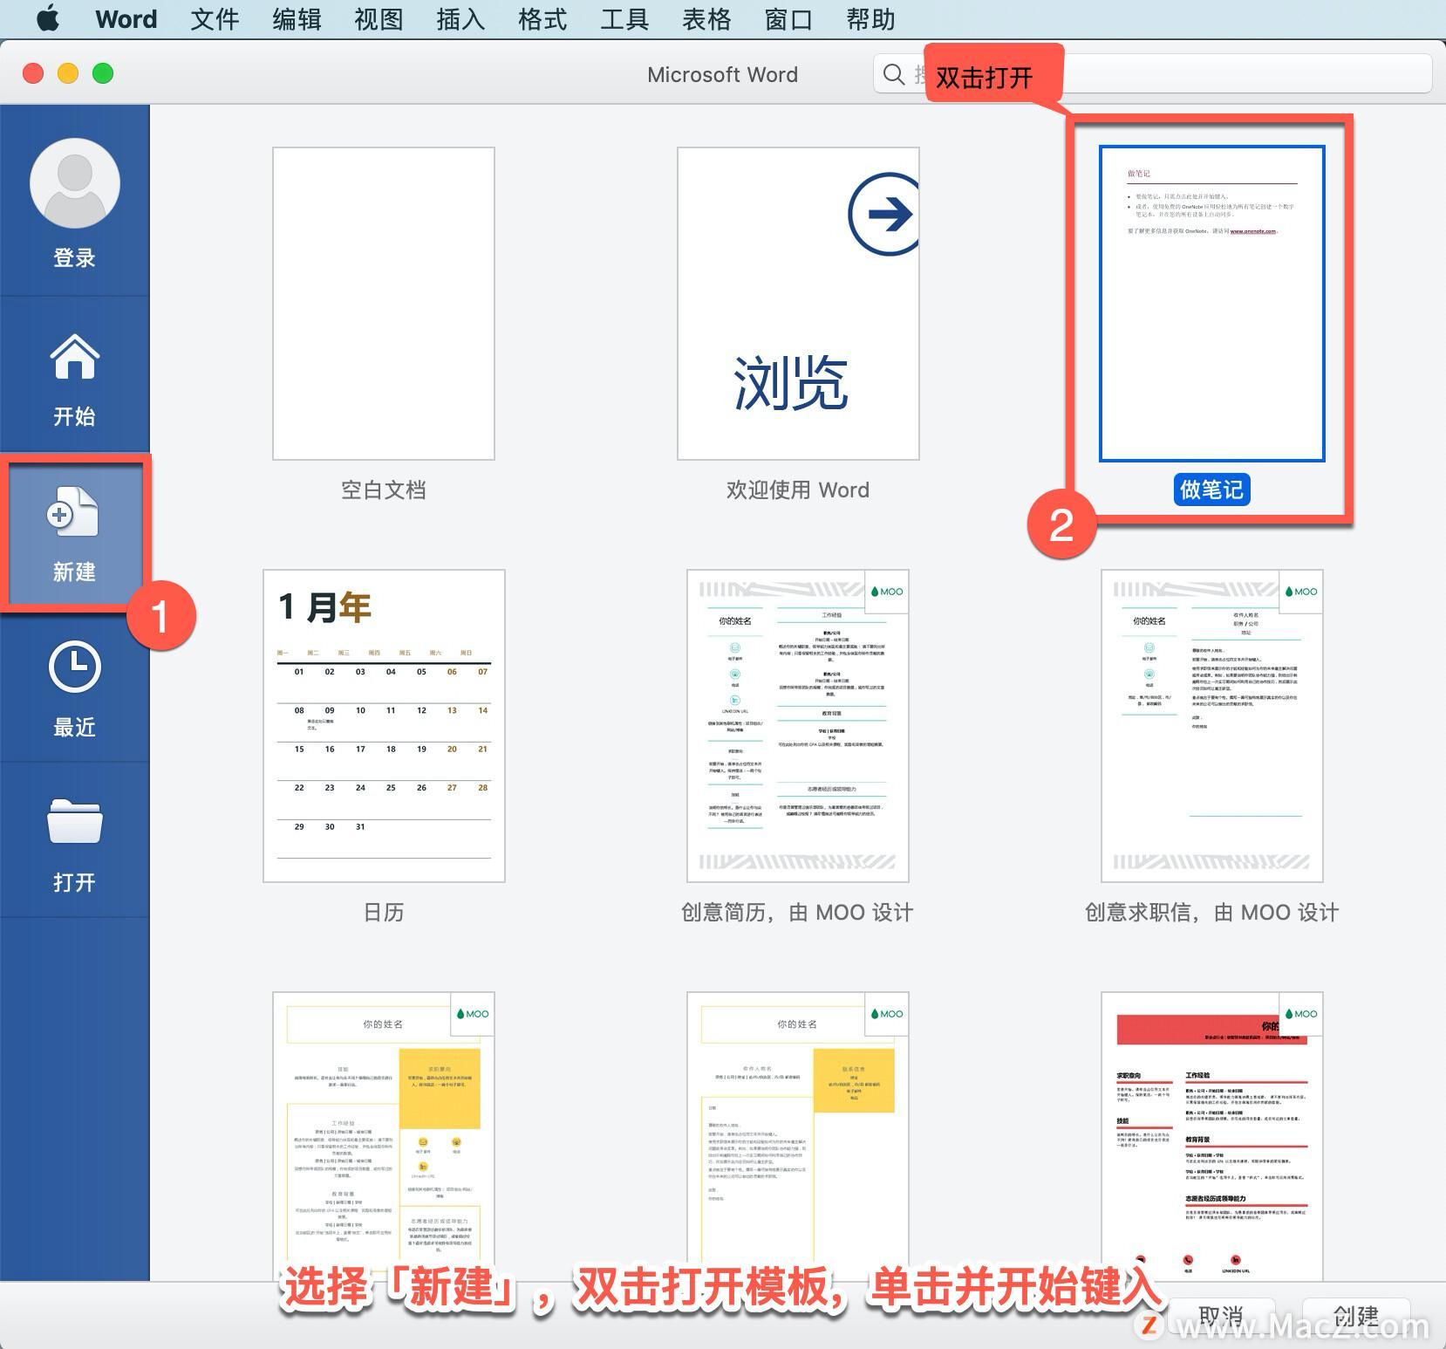This screenshot has height=1349, width=1446.
Task: Click the 创意简历，由 MOO 设计 label
Action: (798, 913)
